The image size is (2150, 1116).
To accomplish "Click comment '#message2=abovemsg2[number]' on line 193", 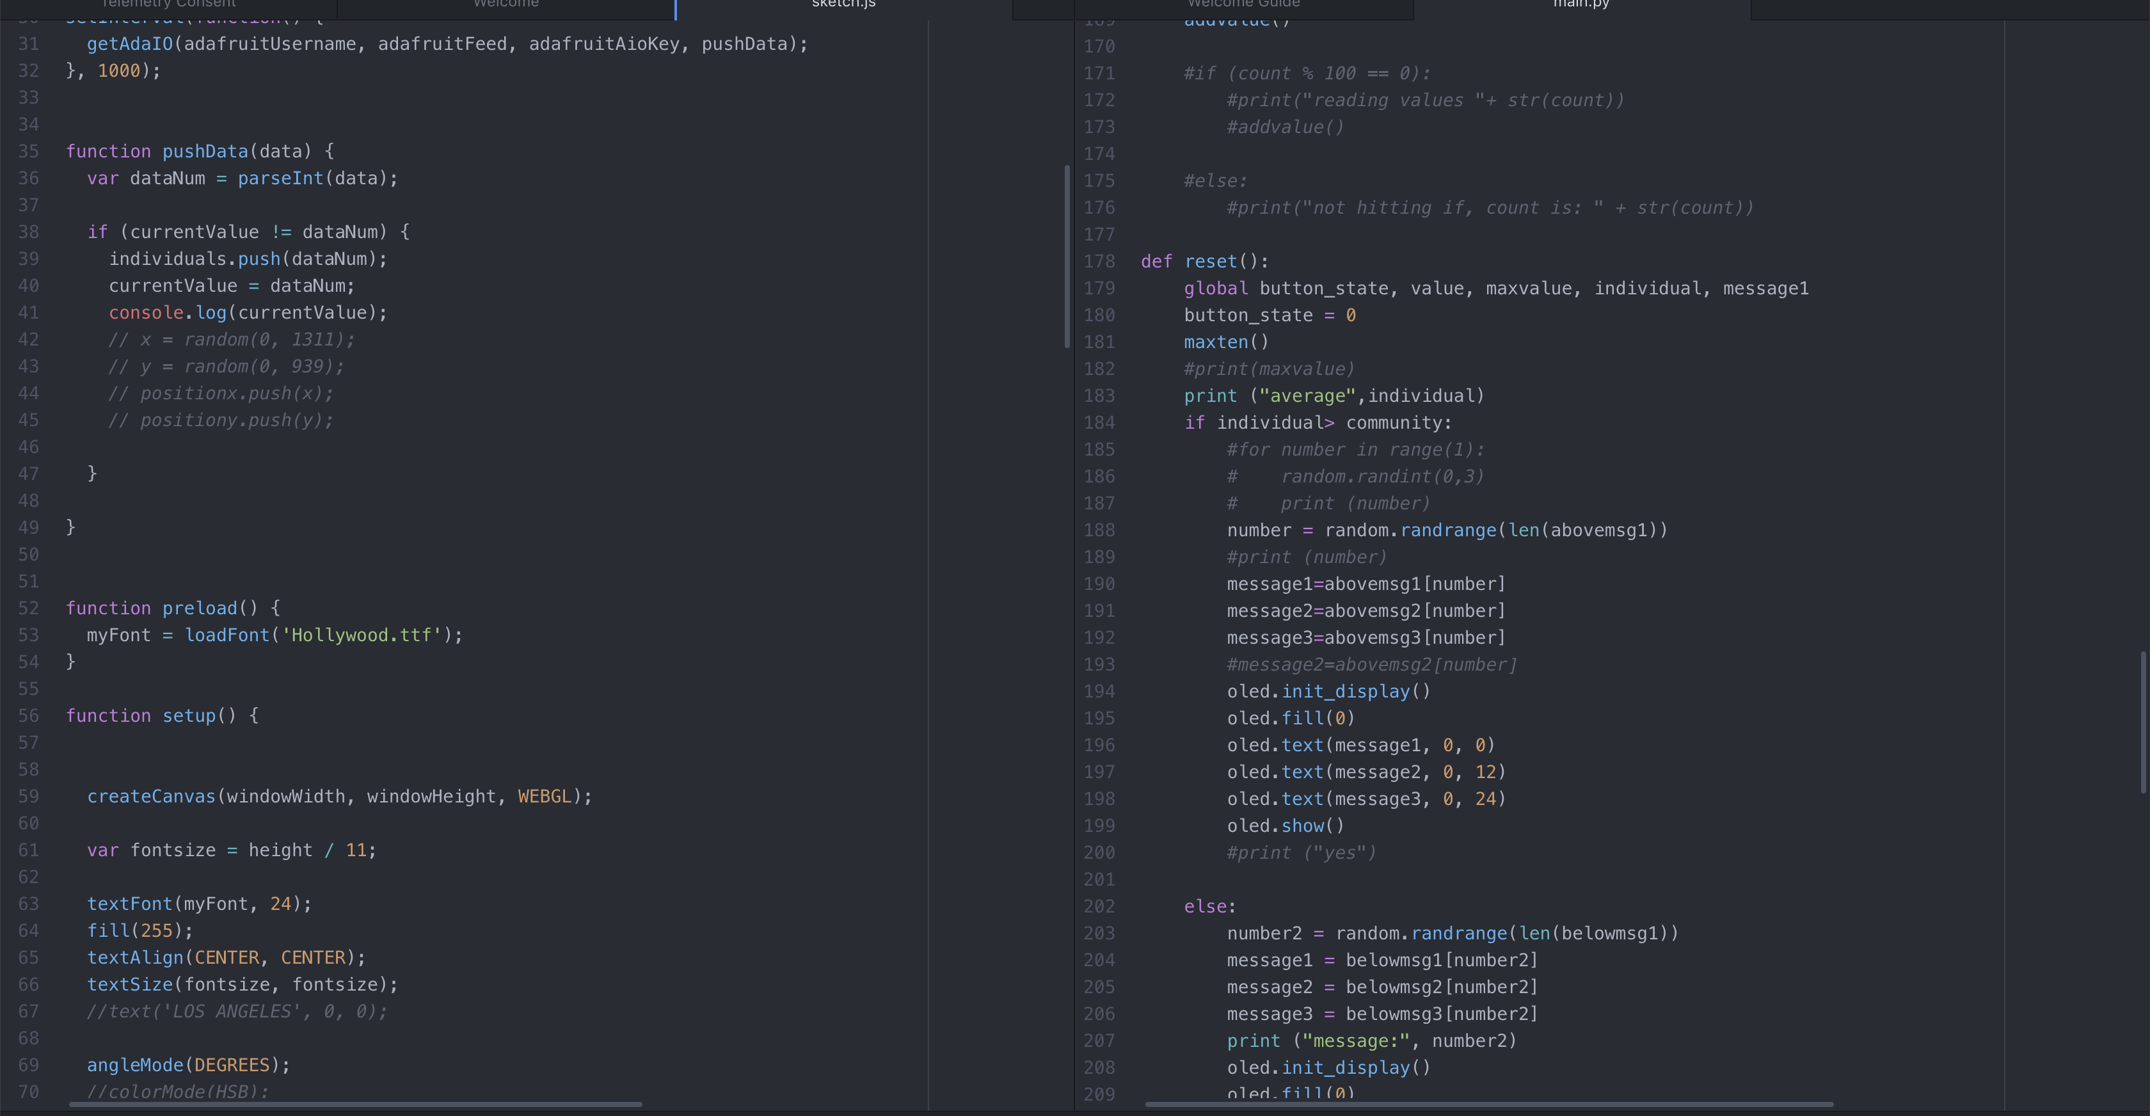I will pyautogui.click(x=1372, y=664).
